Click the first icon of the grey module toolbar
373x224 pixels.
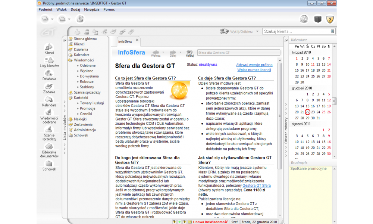(77, 31)
